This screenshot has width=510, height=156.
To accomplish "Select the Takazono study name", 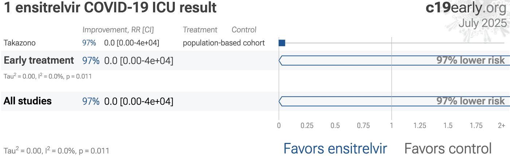I will click(x=20, y=43).
